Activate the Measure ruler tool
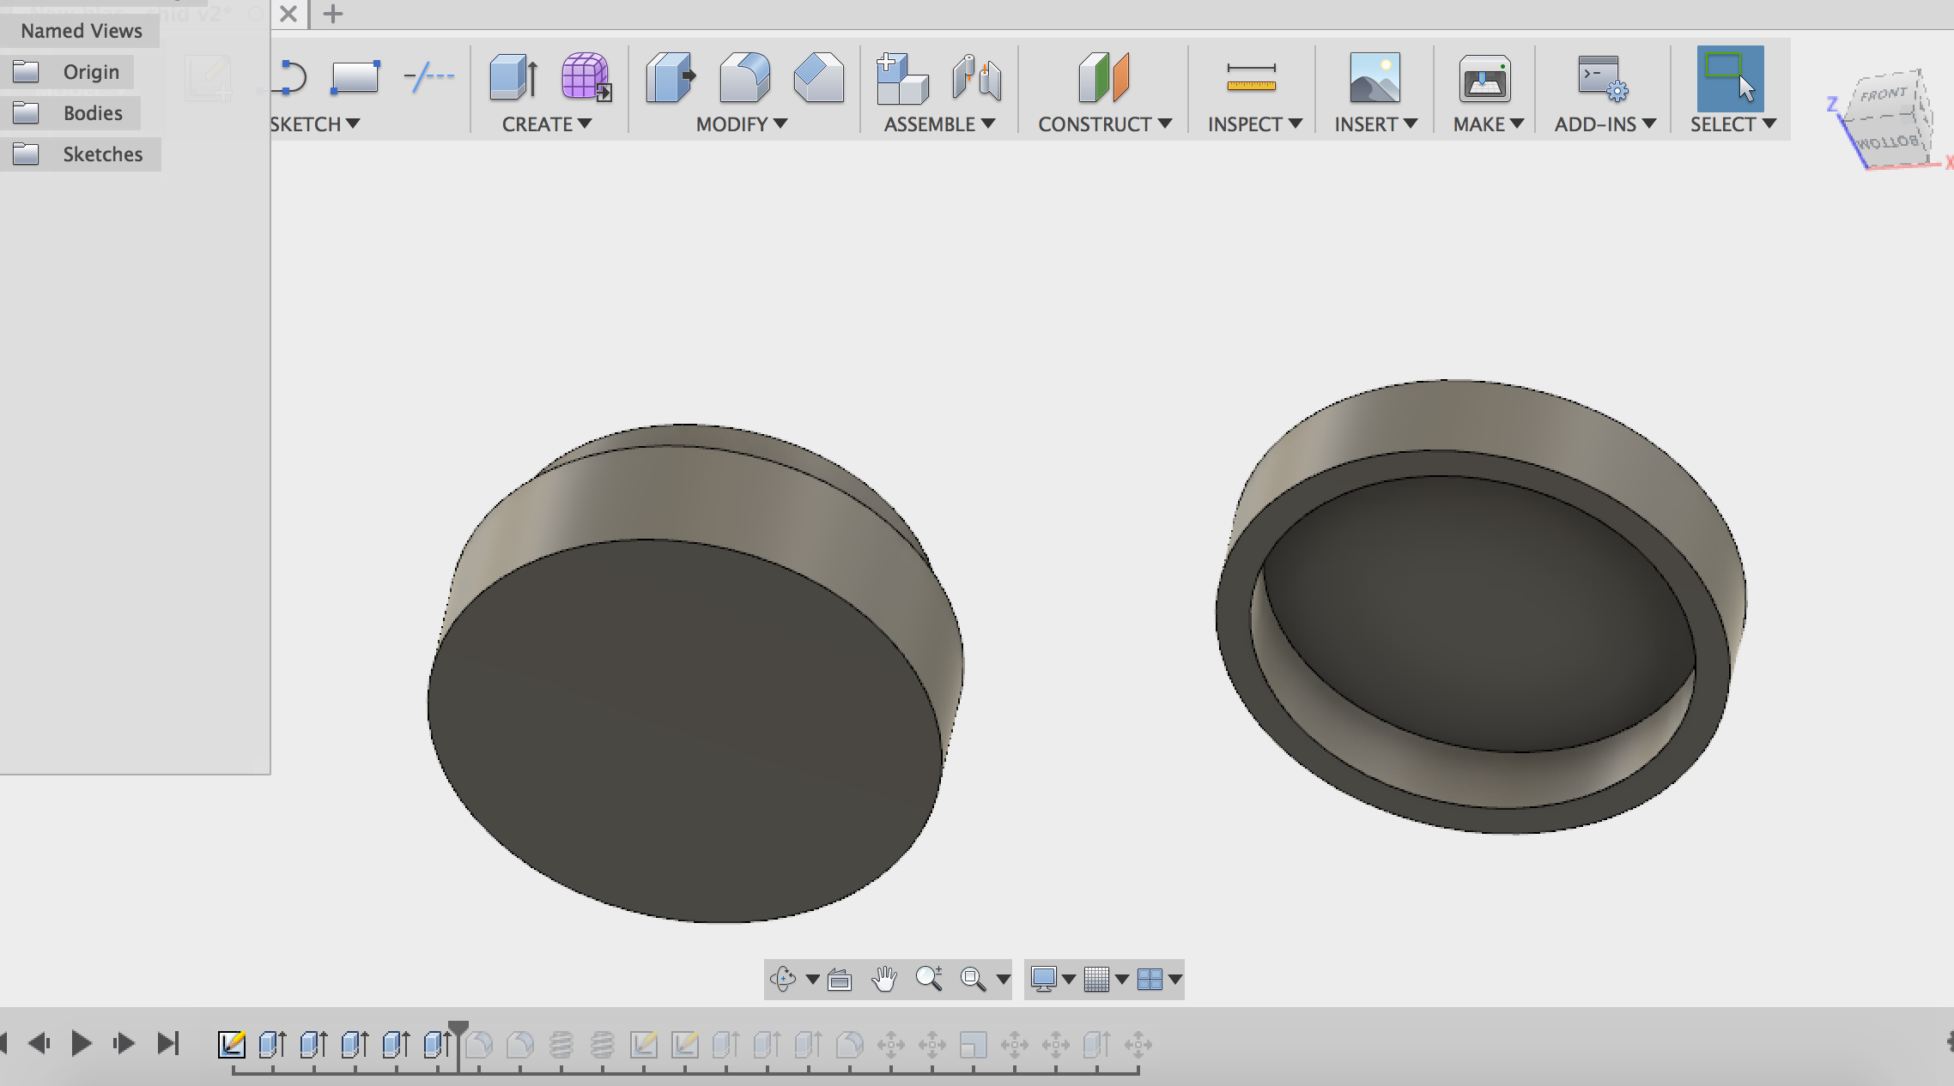The width and height of the screenshot is (1954, 1086). pos(1252,78)
